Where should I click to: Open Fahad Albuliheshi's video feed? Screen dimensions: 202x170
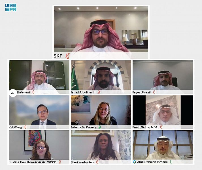(x=101, y=75)
